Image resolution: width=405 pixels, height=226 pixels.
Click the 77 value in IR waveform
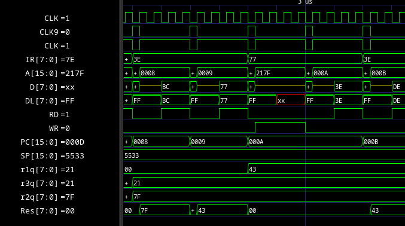[252, 59]
